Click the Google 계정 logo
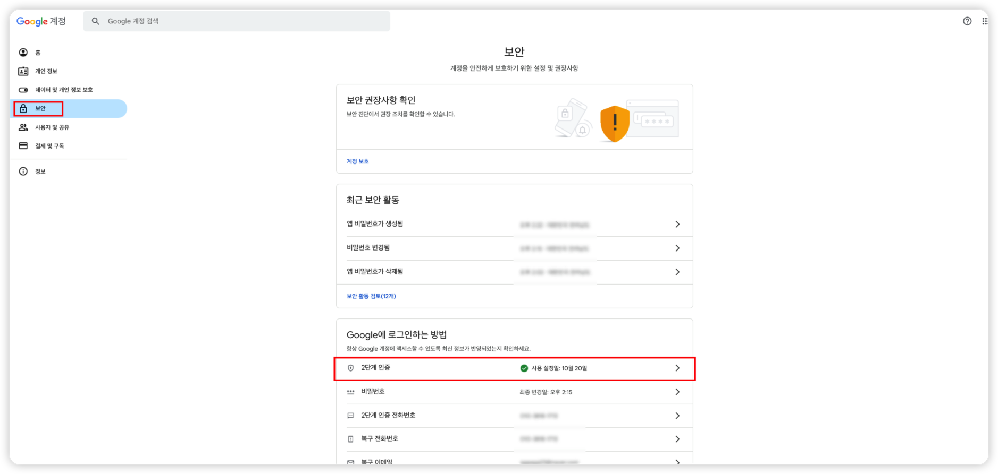This screenshot has width=998, height=474. tap(41, 21)
